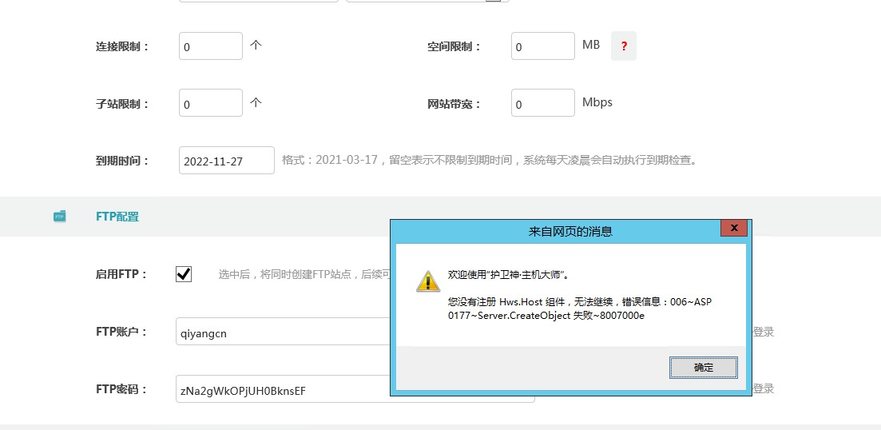The width and height of the screenshot is (881, 430).
Task: Click the FTP配置 section heading
Action: coord(117,217)
